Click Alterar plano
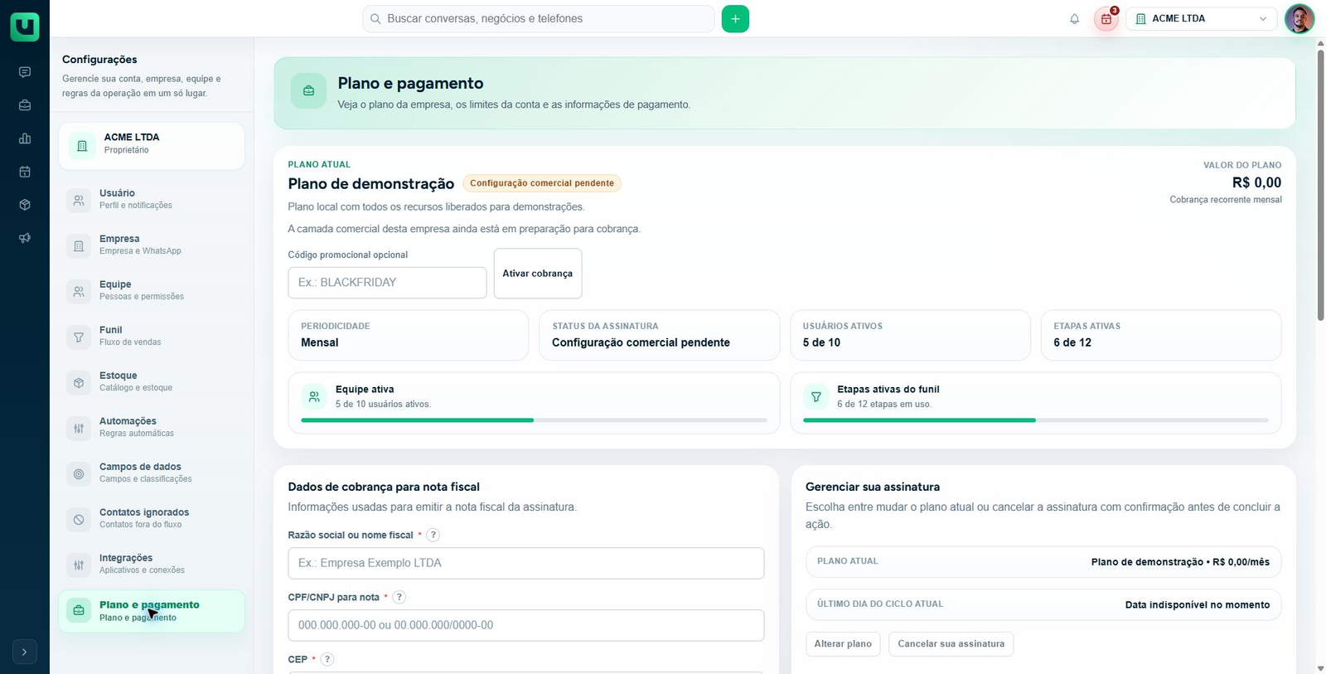Image resolution: width=1326 pixels, height=674 pixels. [x=843, y=644]
